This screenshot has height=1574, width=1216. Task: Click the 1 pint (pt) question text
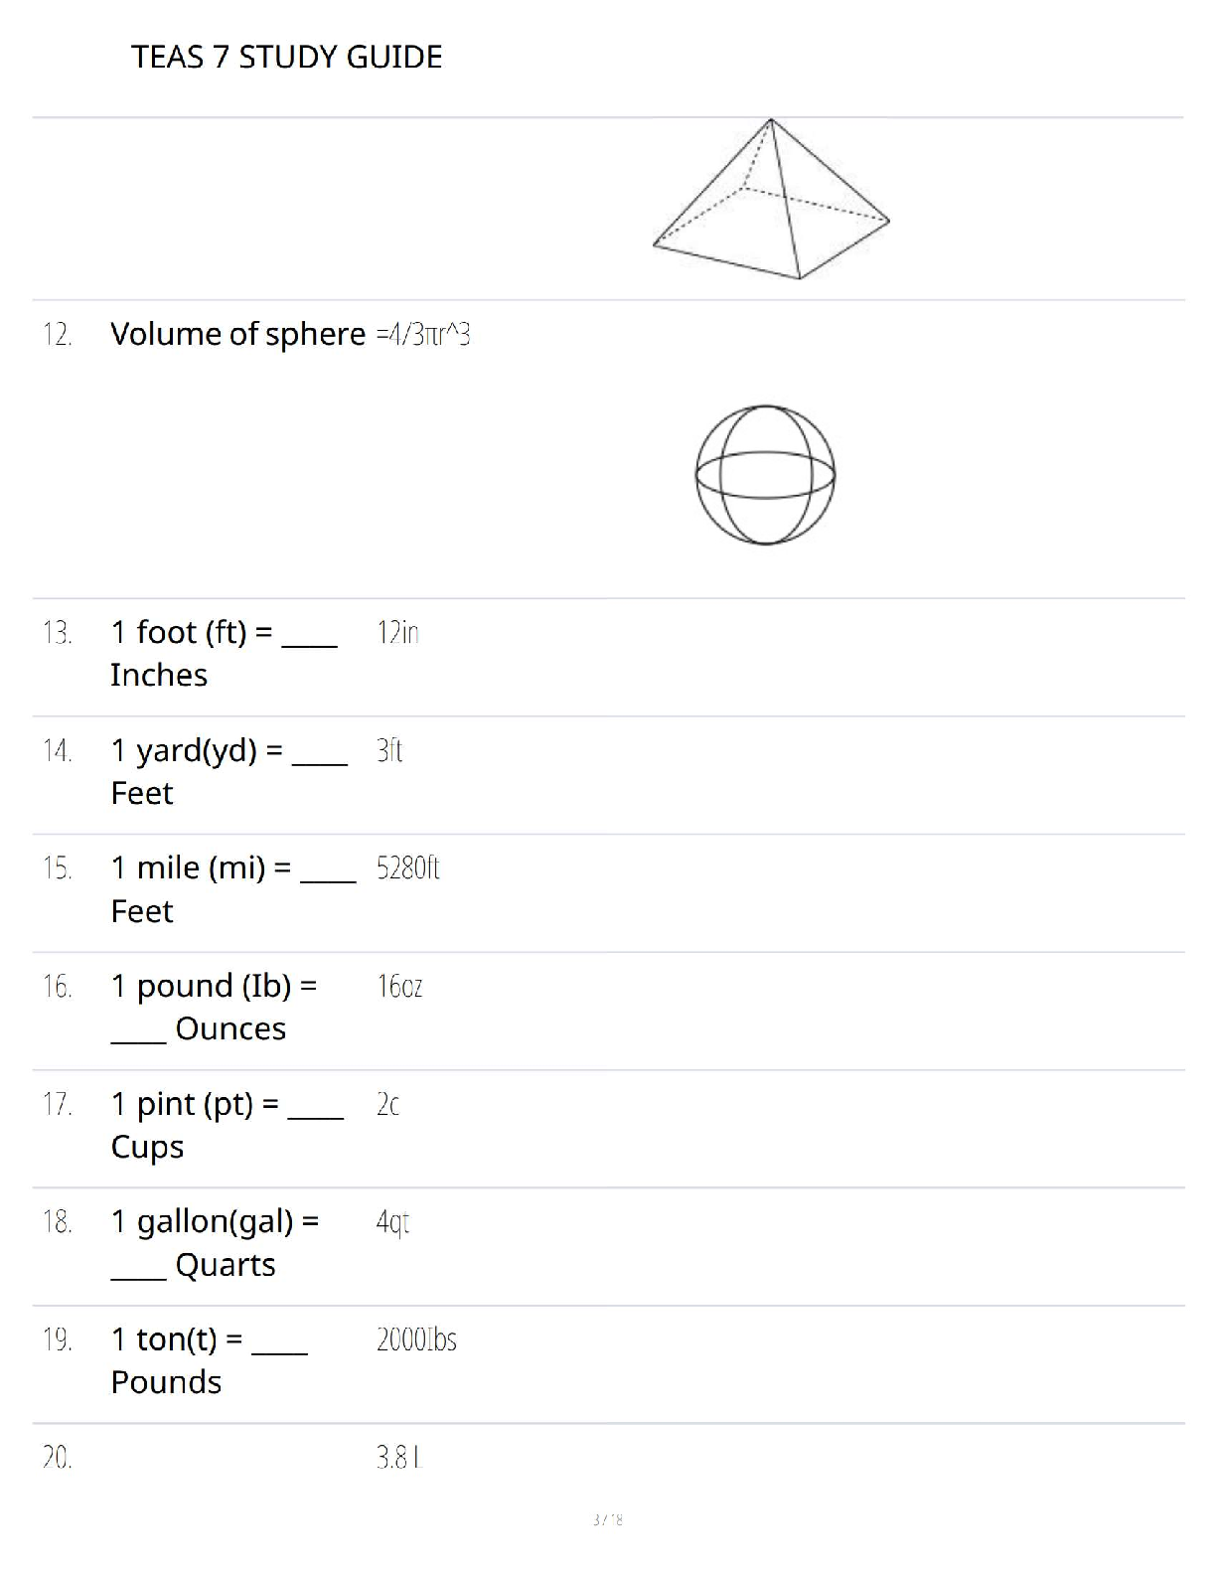coord(227,1125)
